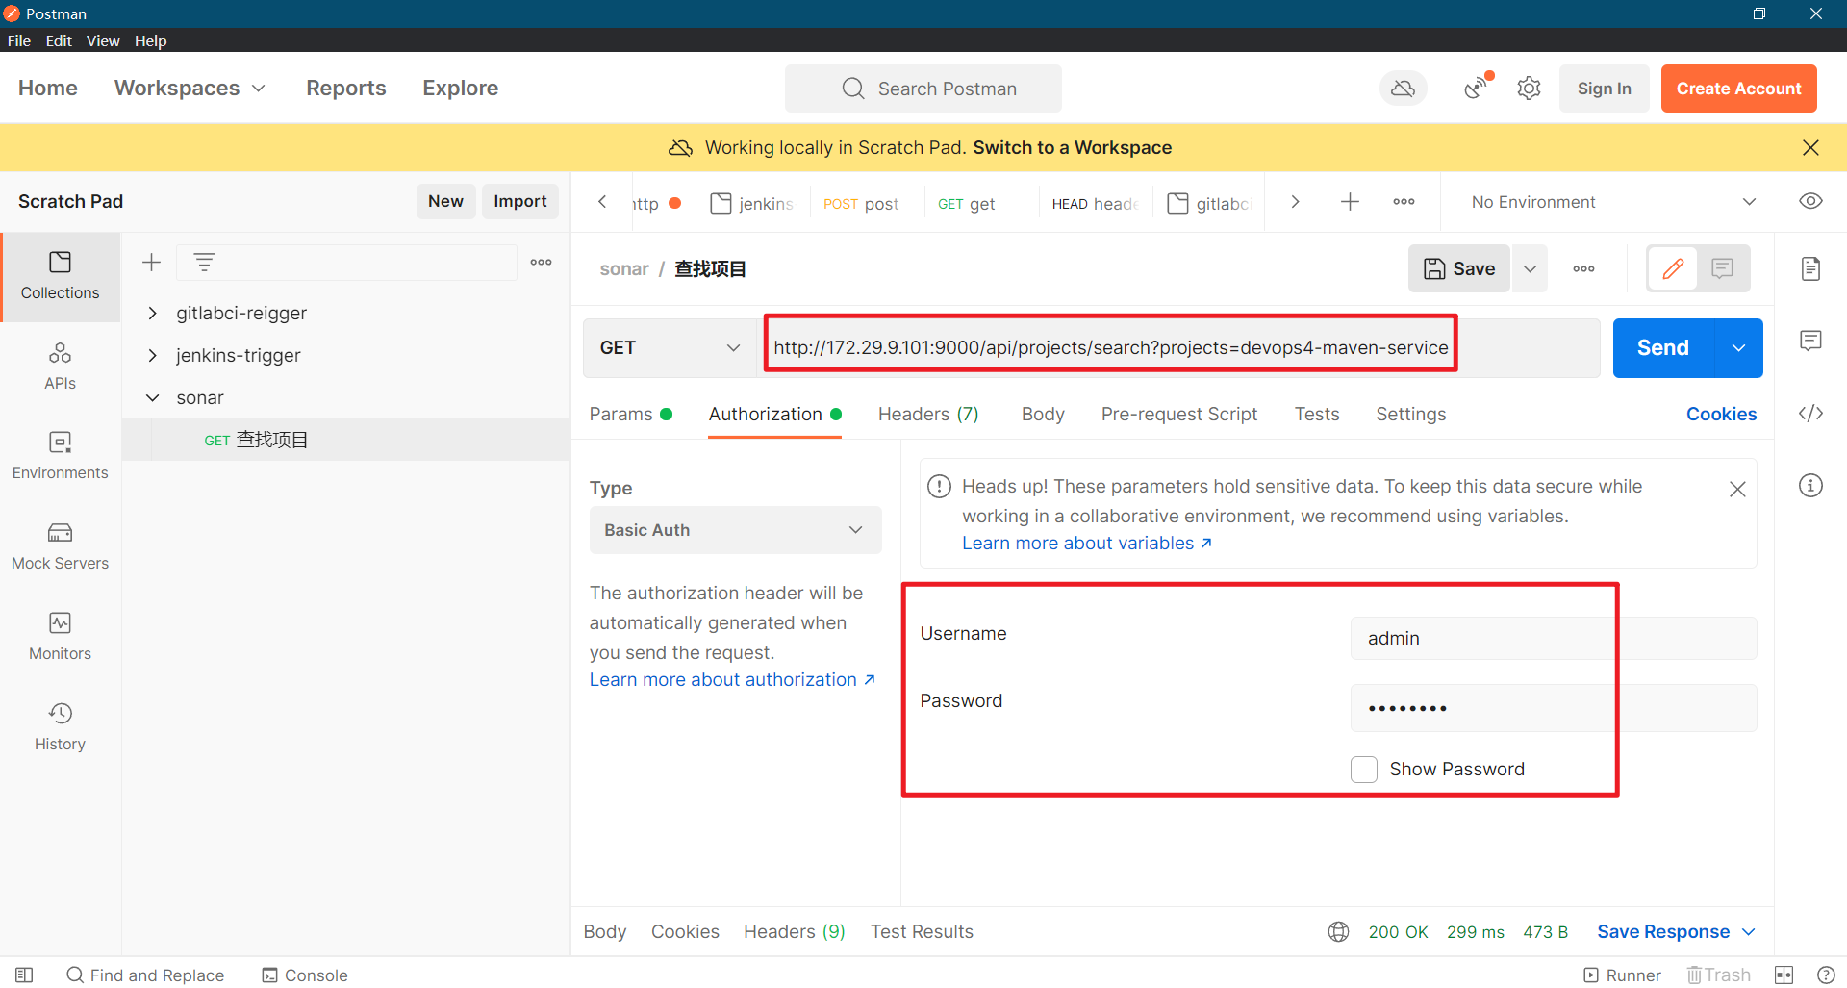Switch to the Params tab
1847x988 pixels.
click(x=630, y=414)
